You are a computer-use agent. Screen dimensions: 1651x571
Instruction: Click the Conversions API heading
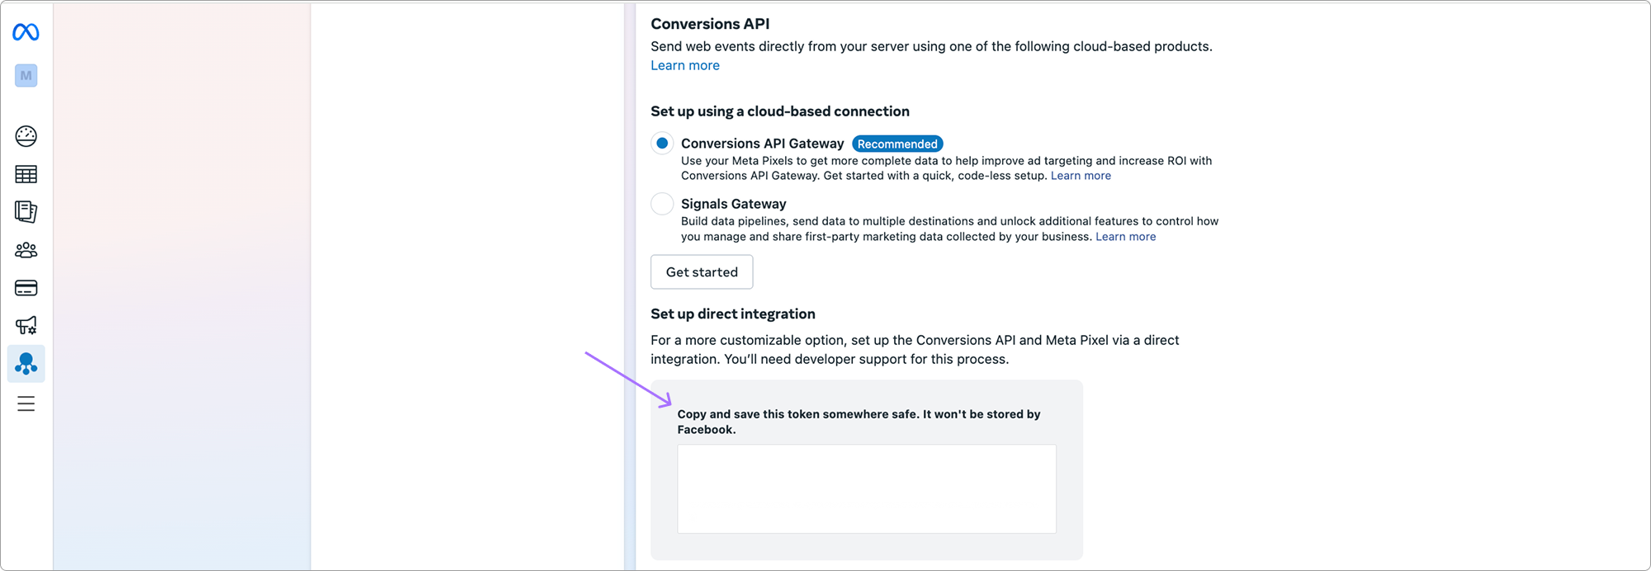(710, 24)
